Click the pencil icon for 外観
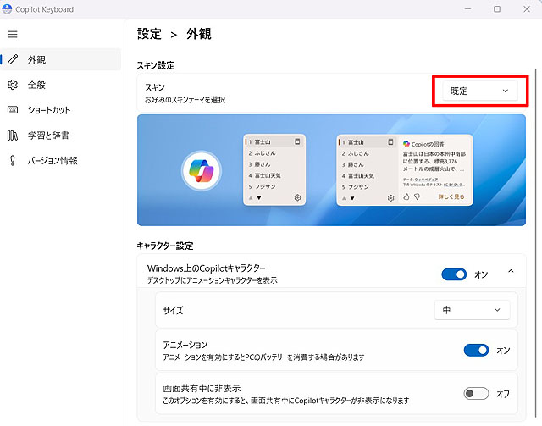The height and width of the screenshot is (426, 542). point(13,60)
